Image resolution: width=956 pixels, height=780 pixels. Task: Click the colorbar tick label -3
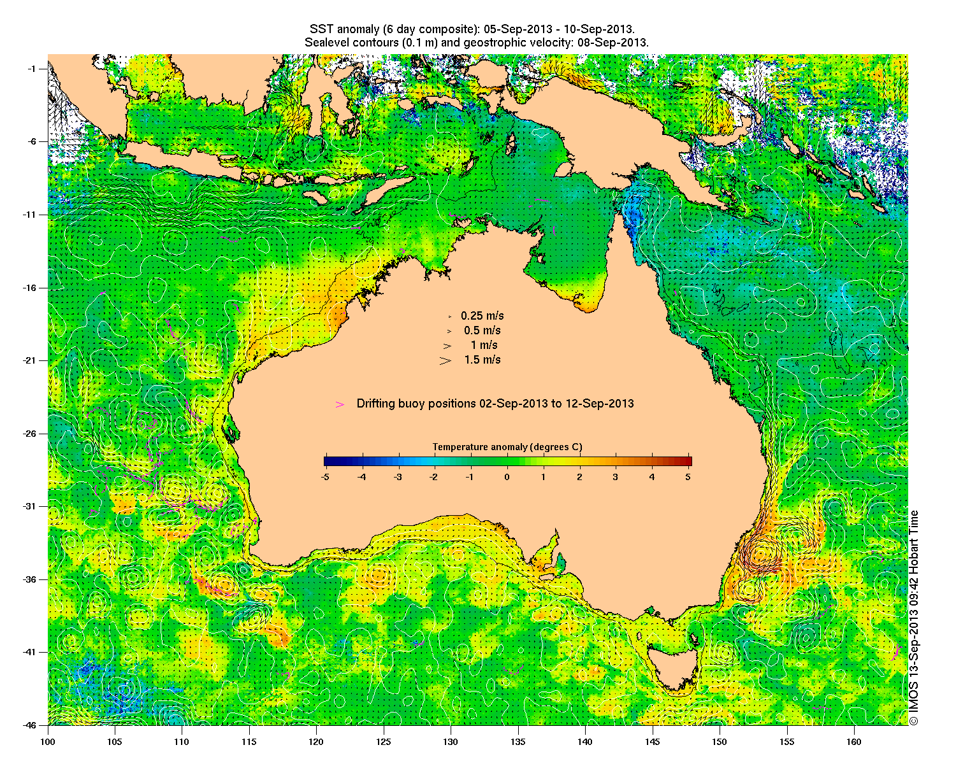(x=396, y=476)
